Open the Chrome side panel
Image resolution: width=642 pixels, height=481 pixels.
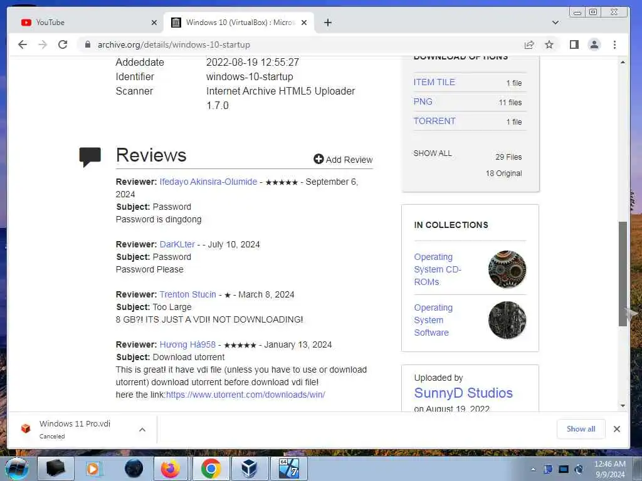pyautogui.click(x=574, y=44)
